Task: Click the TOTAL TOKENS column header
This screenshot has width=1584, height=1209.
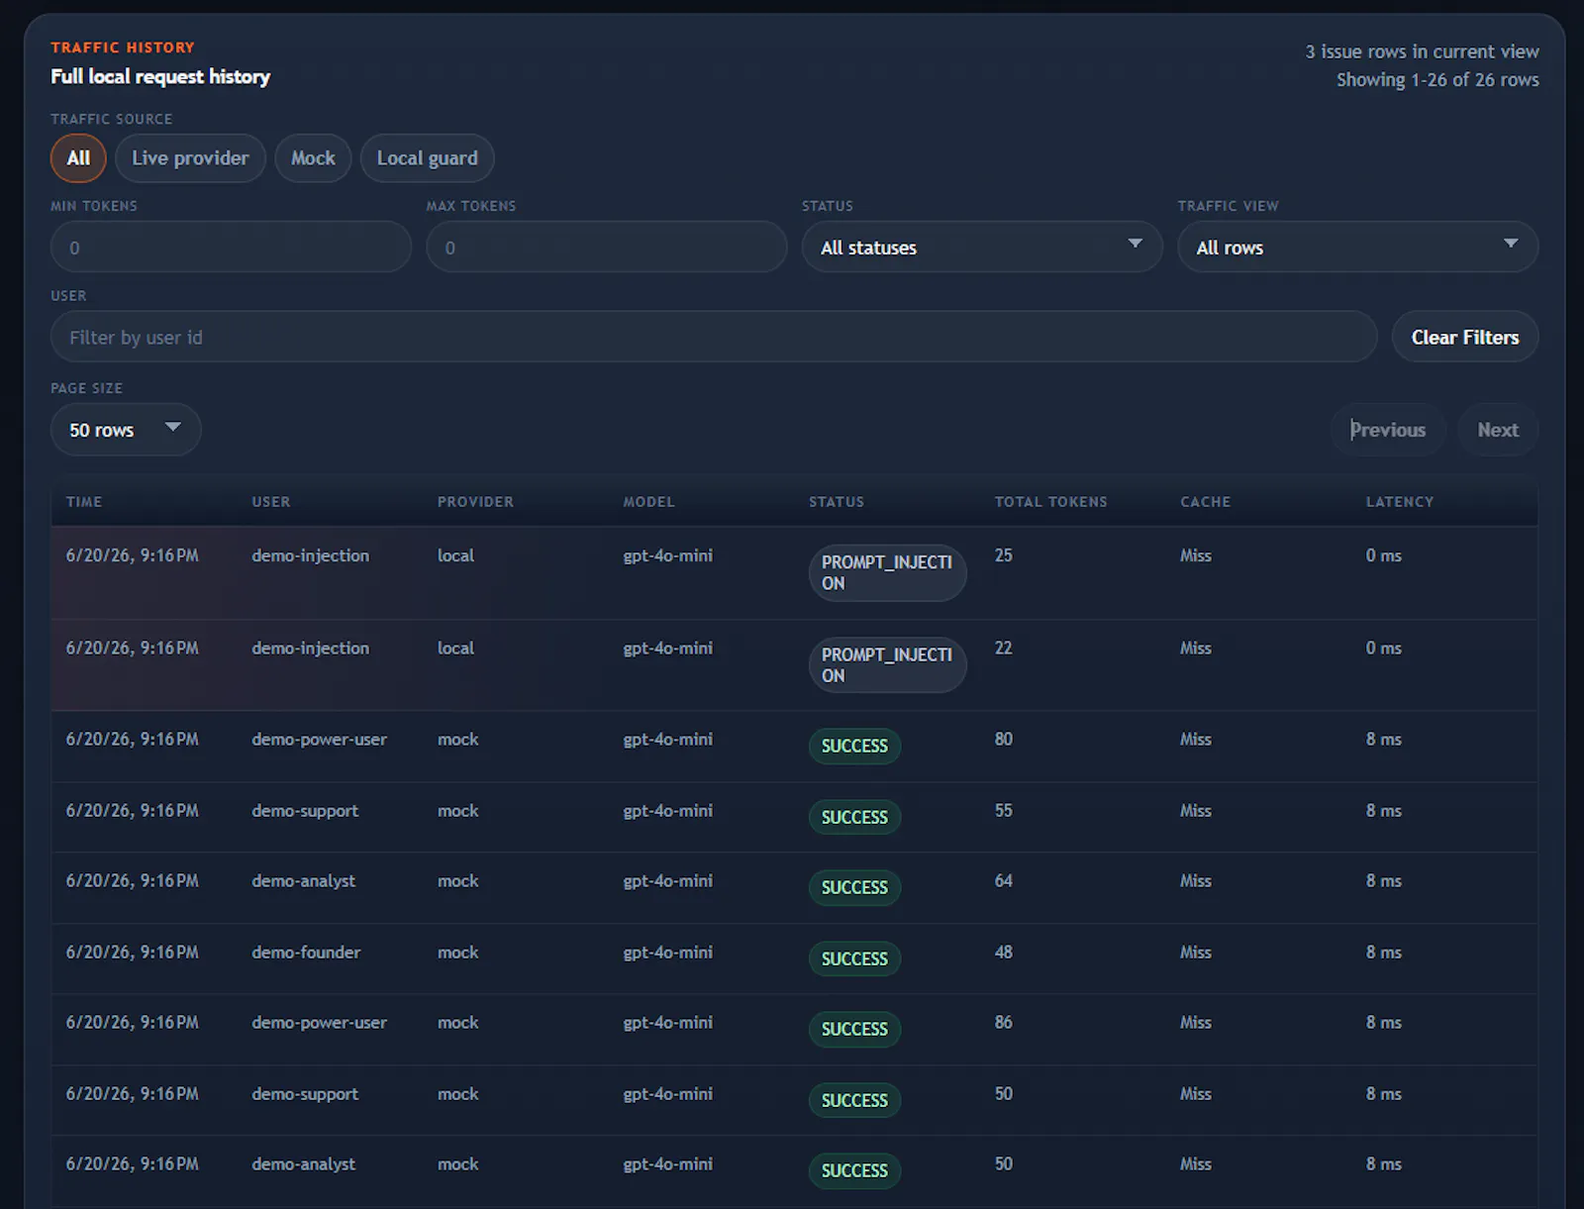Action: [x=1050, y=502]
